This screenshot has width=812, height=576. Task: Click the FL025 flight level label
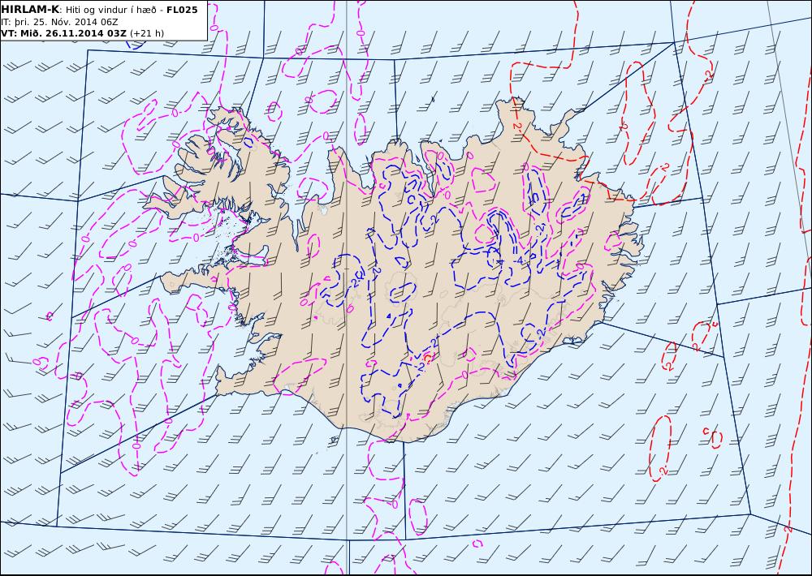click(x=182, y=10)
